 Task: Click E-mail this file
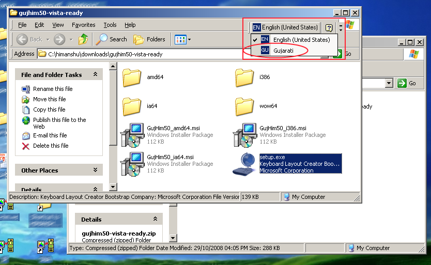coord(50,135)
